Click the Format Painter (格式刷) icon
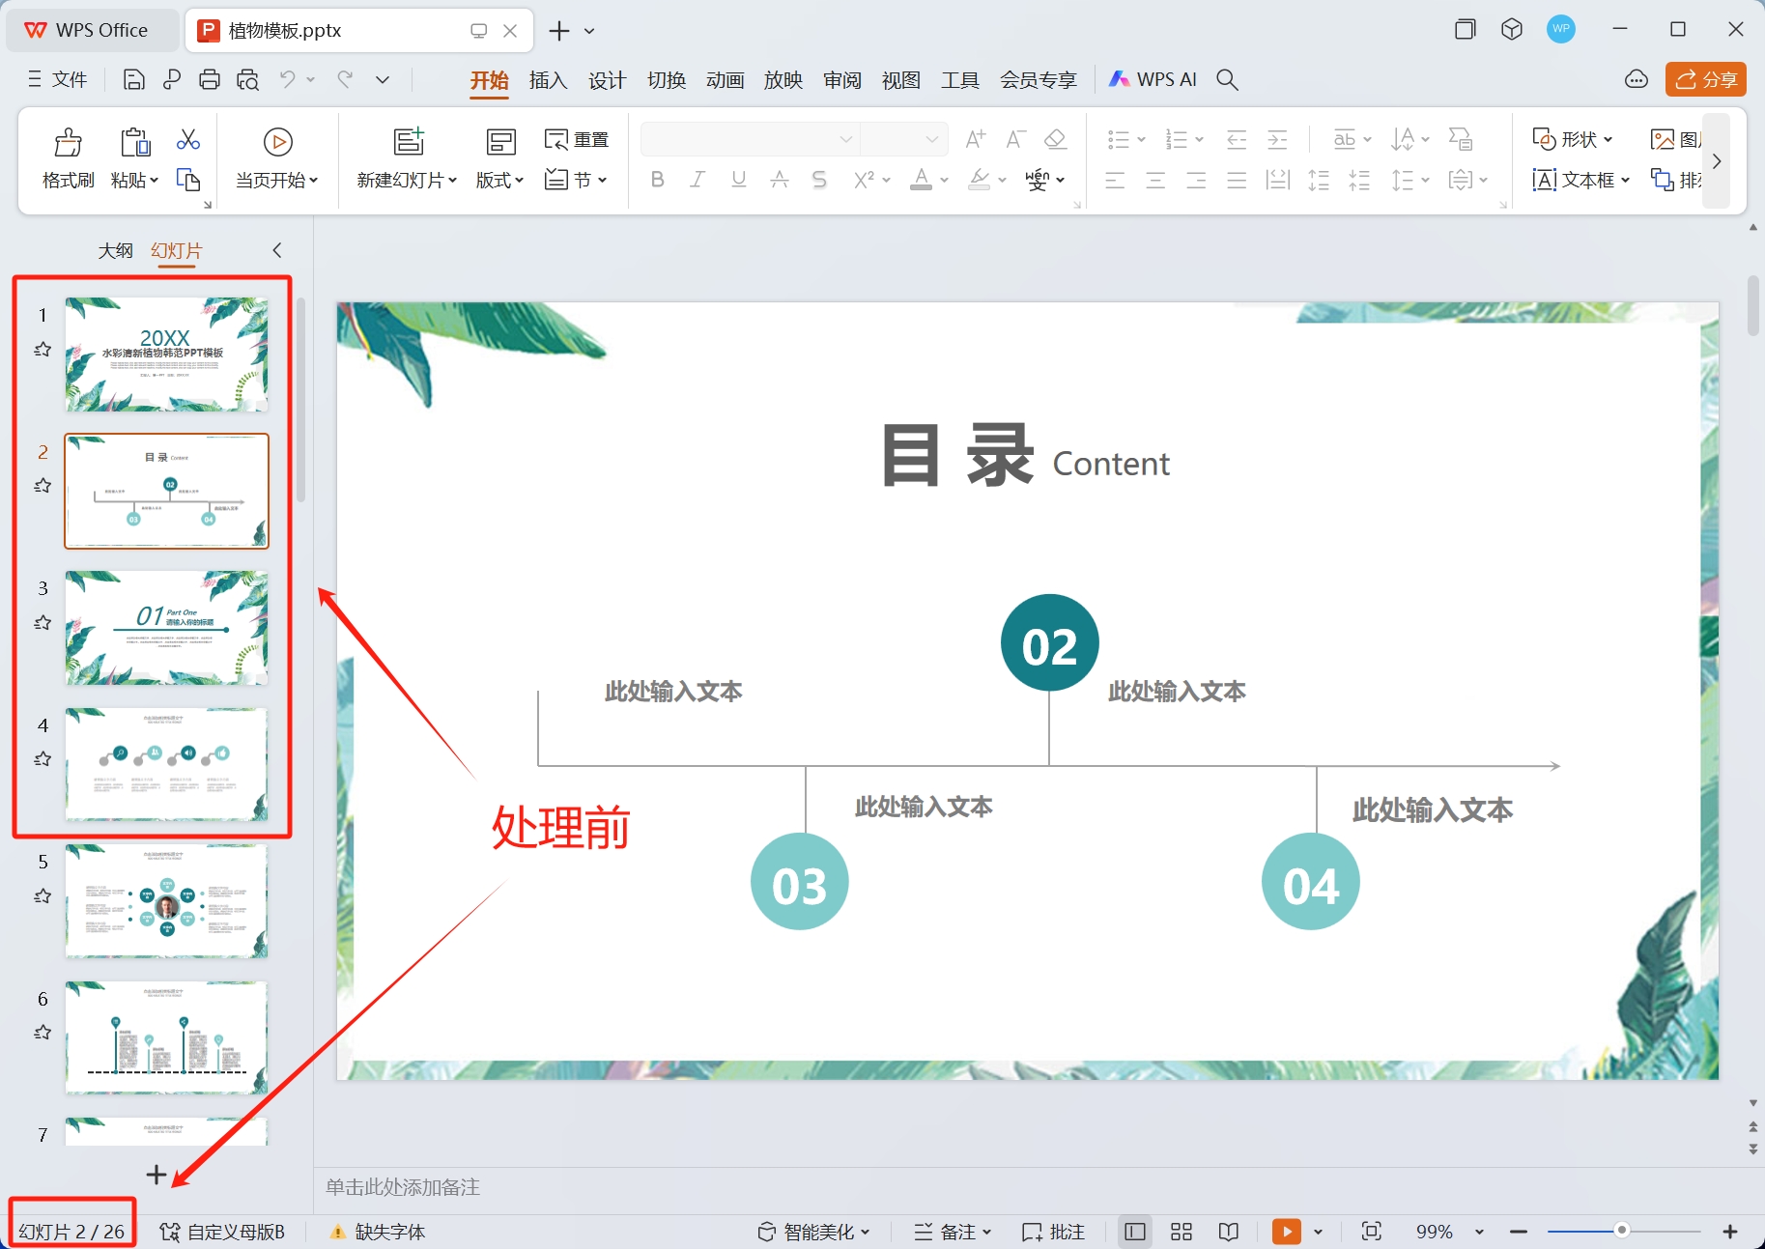Viewport: 1765px width, 1249px height. pyautogui.click(x=68, y=144)
